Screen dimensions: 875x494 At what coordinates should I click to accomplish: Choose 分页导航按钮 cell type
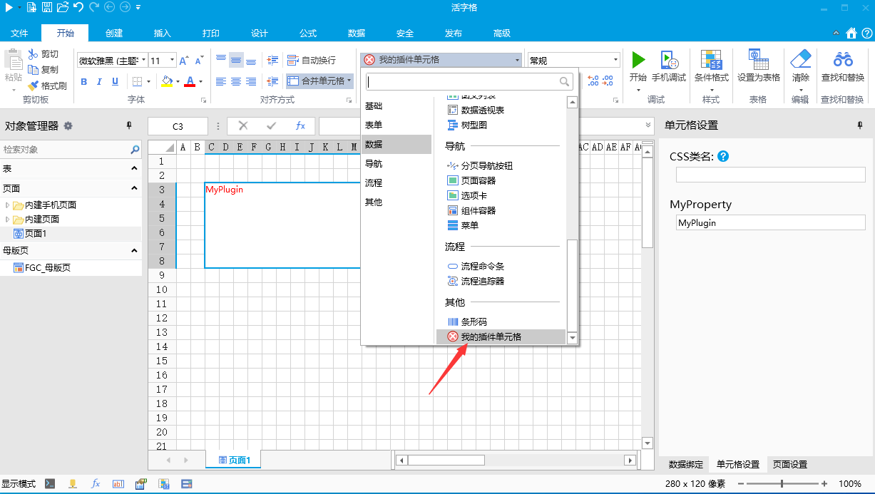(480, 165)
